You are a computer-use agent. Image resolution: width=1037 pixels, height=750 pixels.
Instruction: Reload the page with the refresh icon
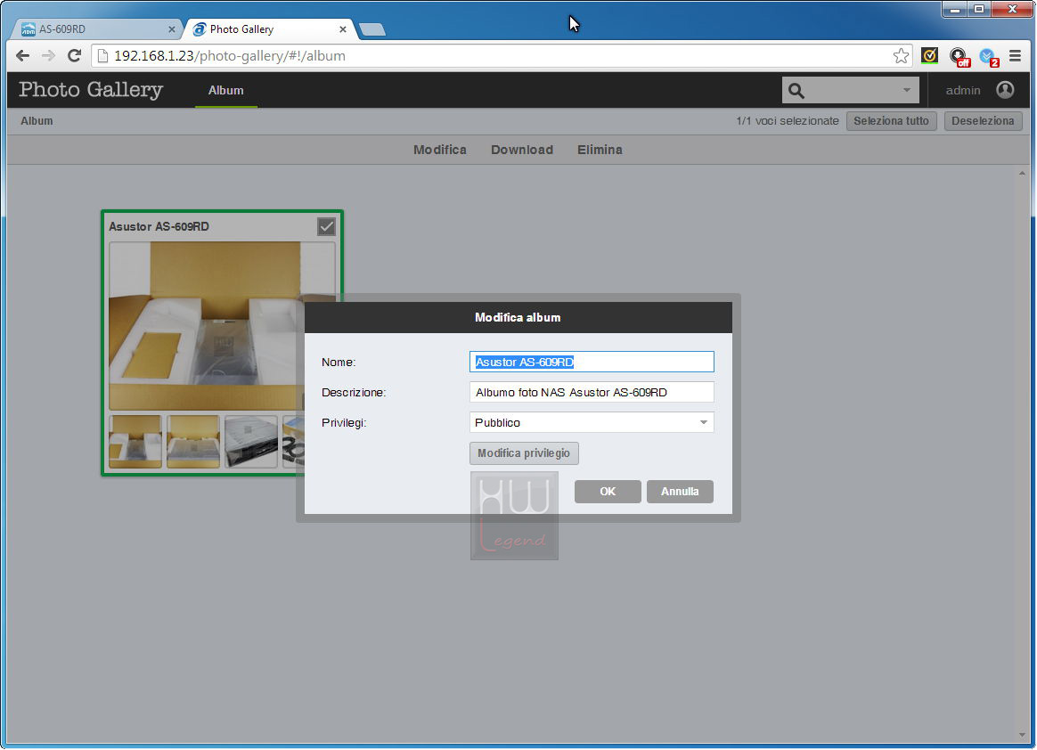tap(74, 55)
